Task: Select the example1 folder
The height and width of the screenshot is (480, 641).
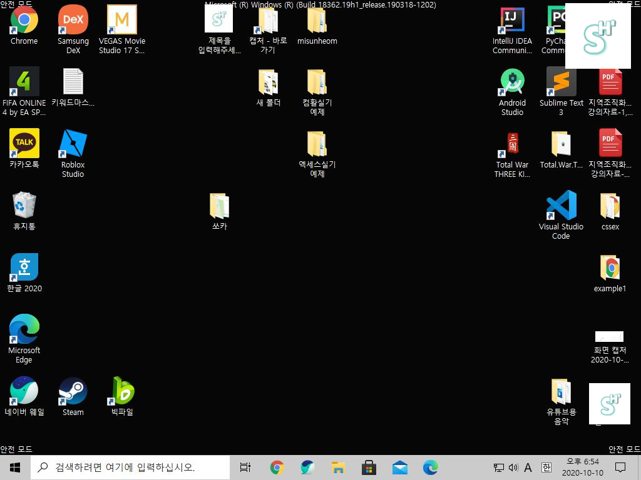Action: click(x=610, y=272)
